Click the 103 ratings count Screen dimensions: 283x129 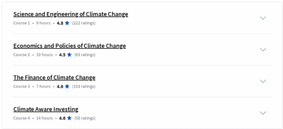click(x=84, y=86)
